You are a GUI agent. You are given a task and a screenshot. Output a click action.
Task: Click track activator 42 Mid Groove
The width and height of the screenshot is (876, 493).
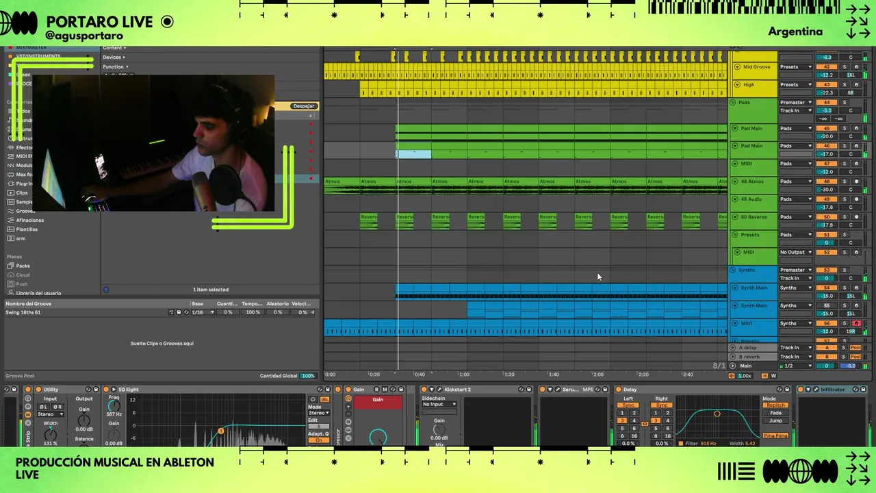[827, 66]
